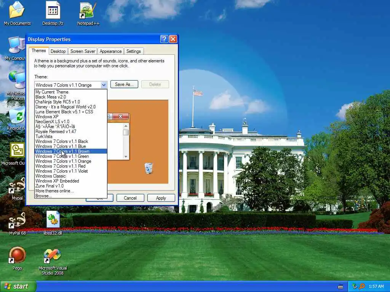
Task: Choose the Windows XP theme
Action: [x=70, y=117]
